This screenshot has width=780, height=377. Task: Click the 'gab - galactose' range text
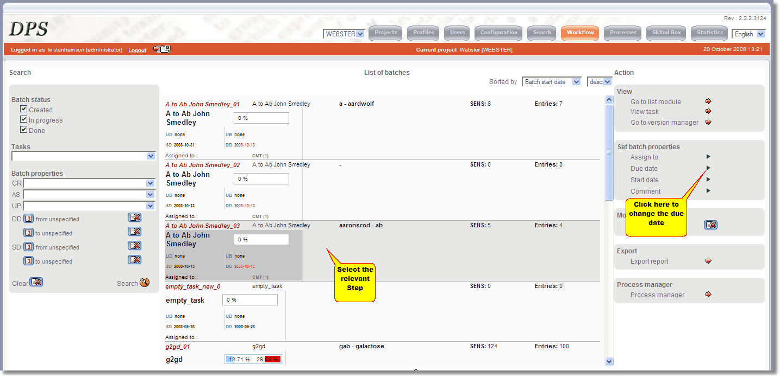[x=361, y=346]
